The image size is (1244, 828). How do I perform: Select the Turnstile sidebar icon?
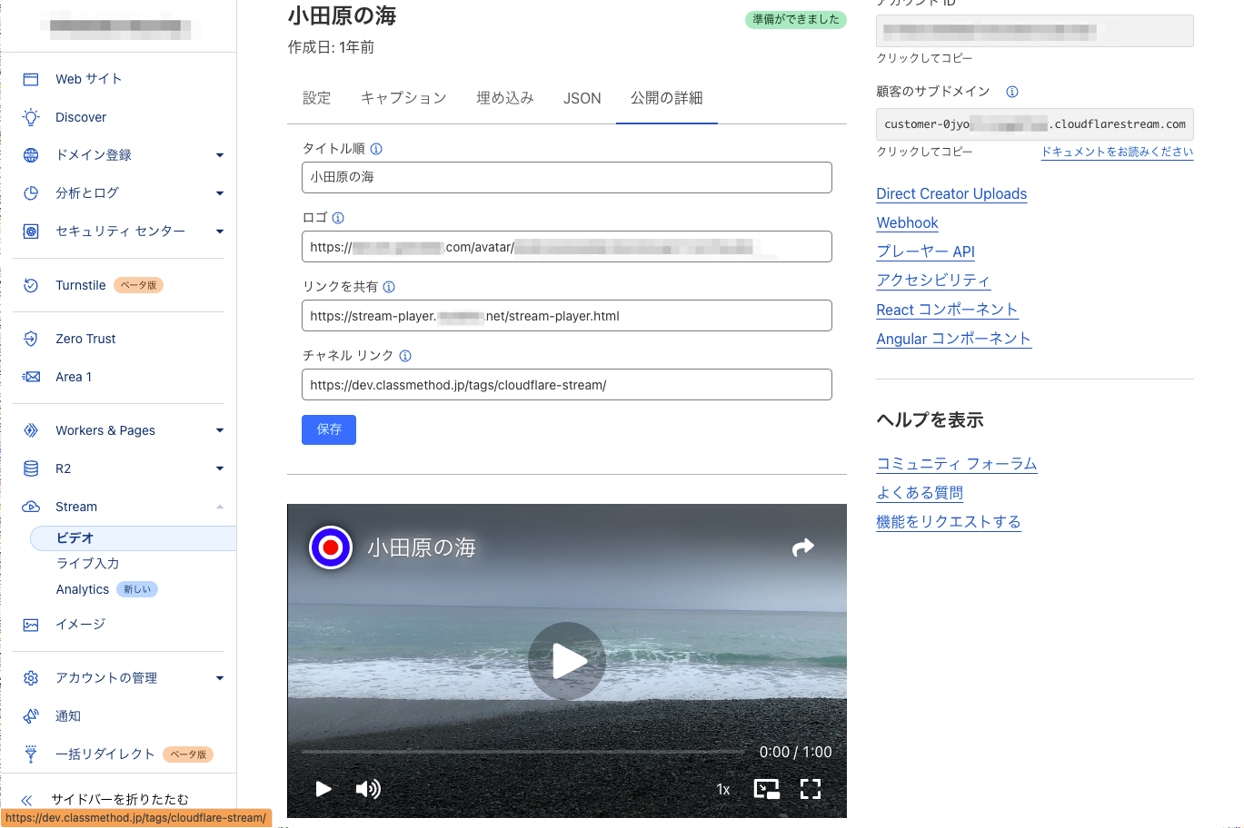click(x=30, y=285)
